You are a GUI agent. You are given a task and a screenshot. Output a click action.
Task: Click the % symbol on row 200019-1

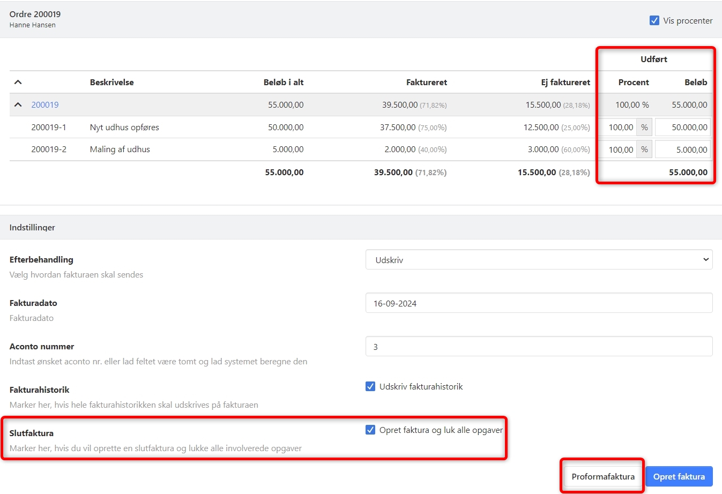coord(644,128)
